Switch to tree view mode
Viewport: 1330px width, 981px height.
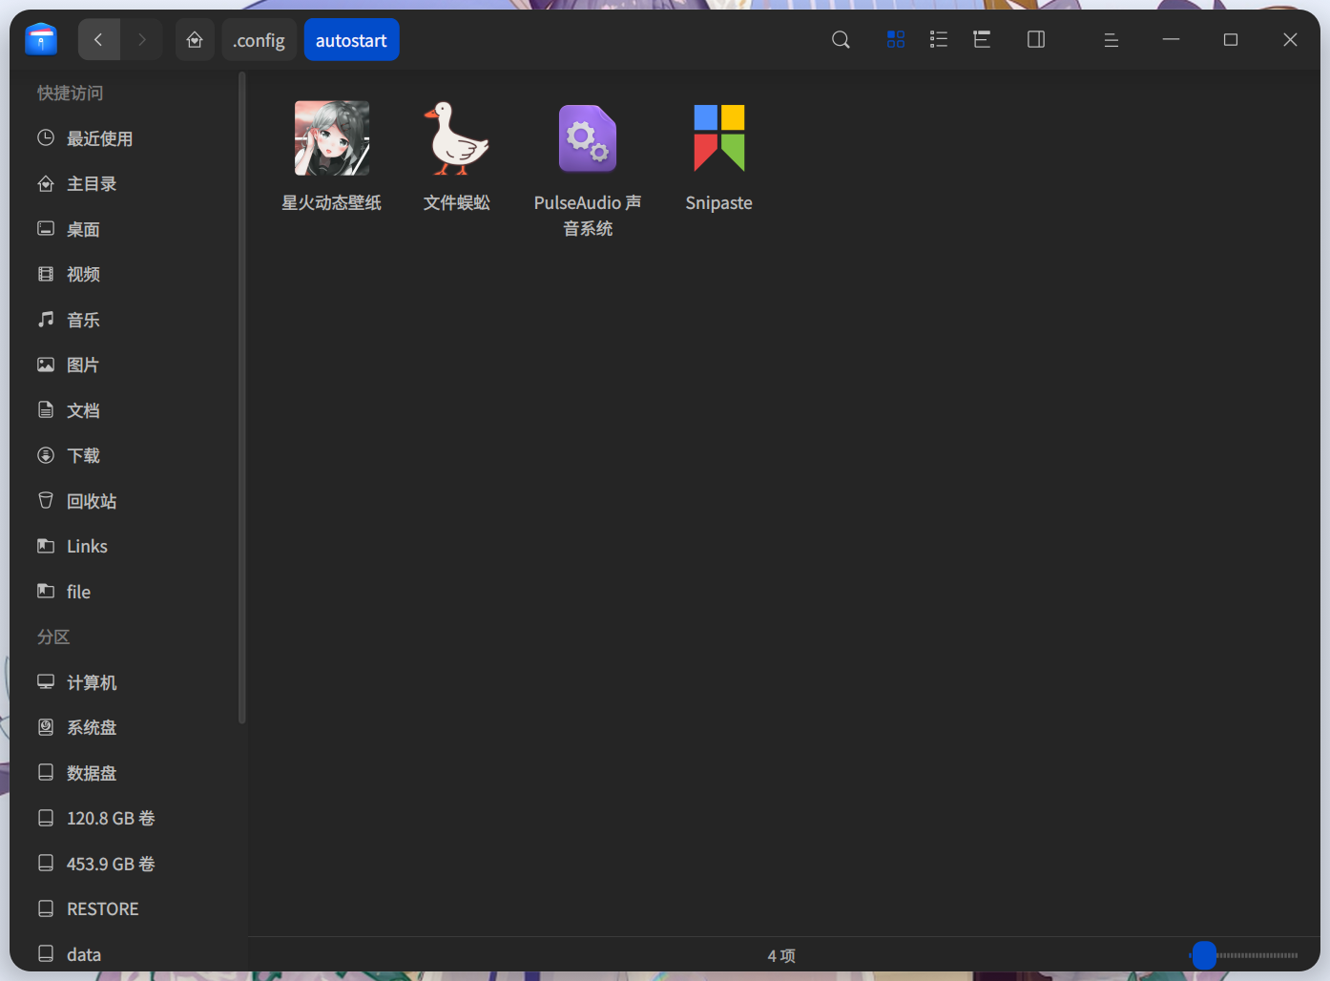pos(982,40)
